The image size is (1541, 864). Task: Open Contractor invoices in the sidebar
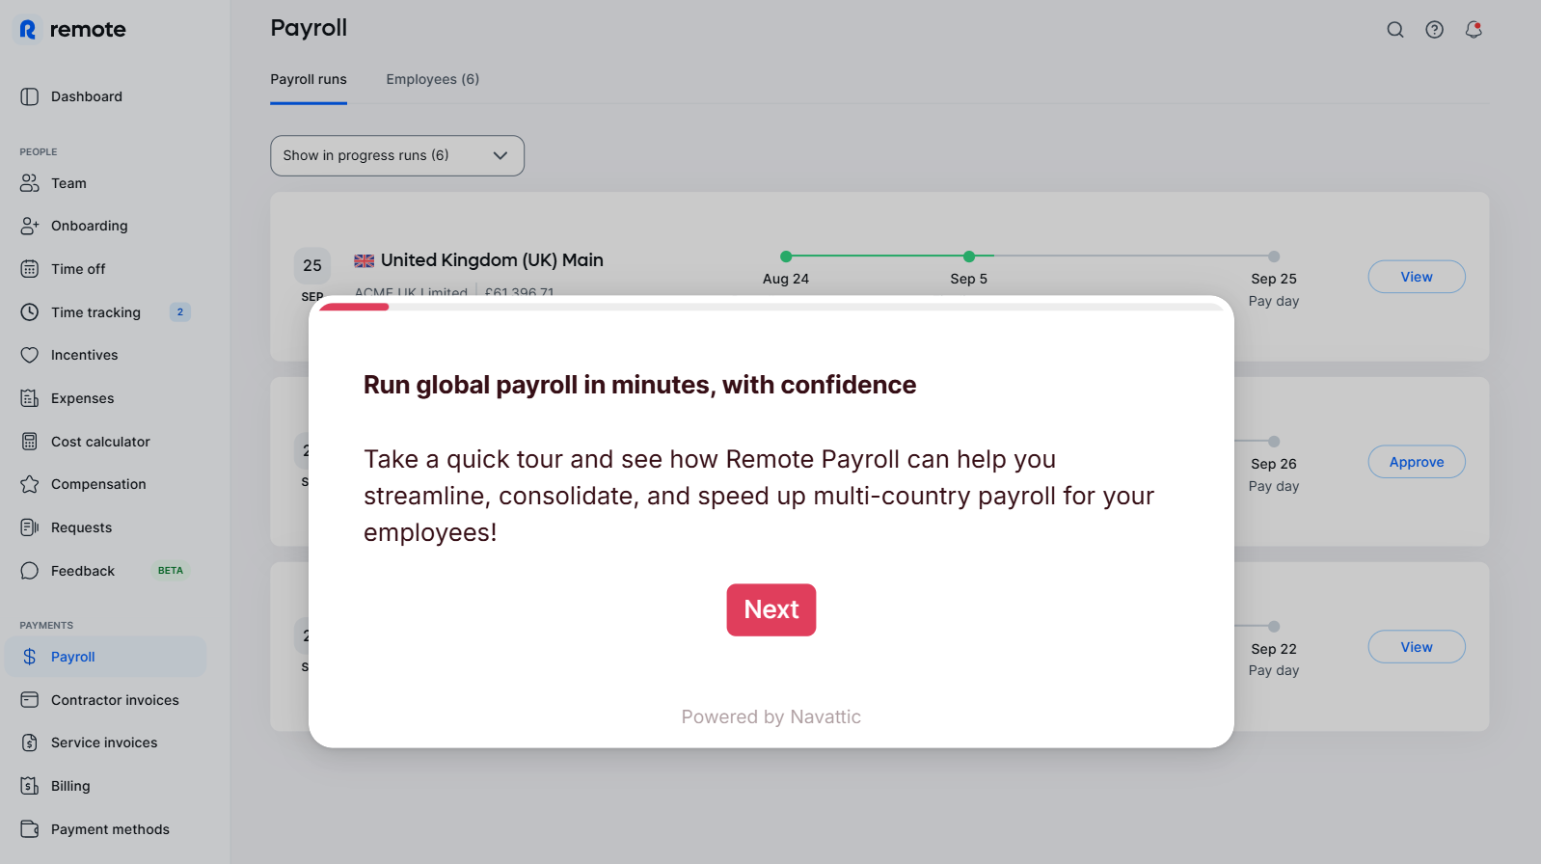[115, 700]
